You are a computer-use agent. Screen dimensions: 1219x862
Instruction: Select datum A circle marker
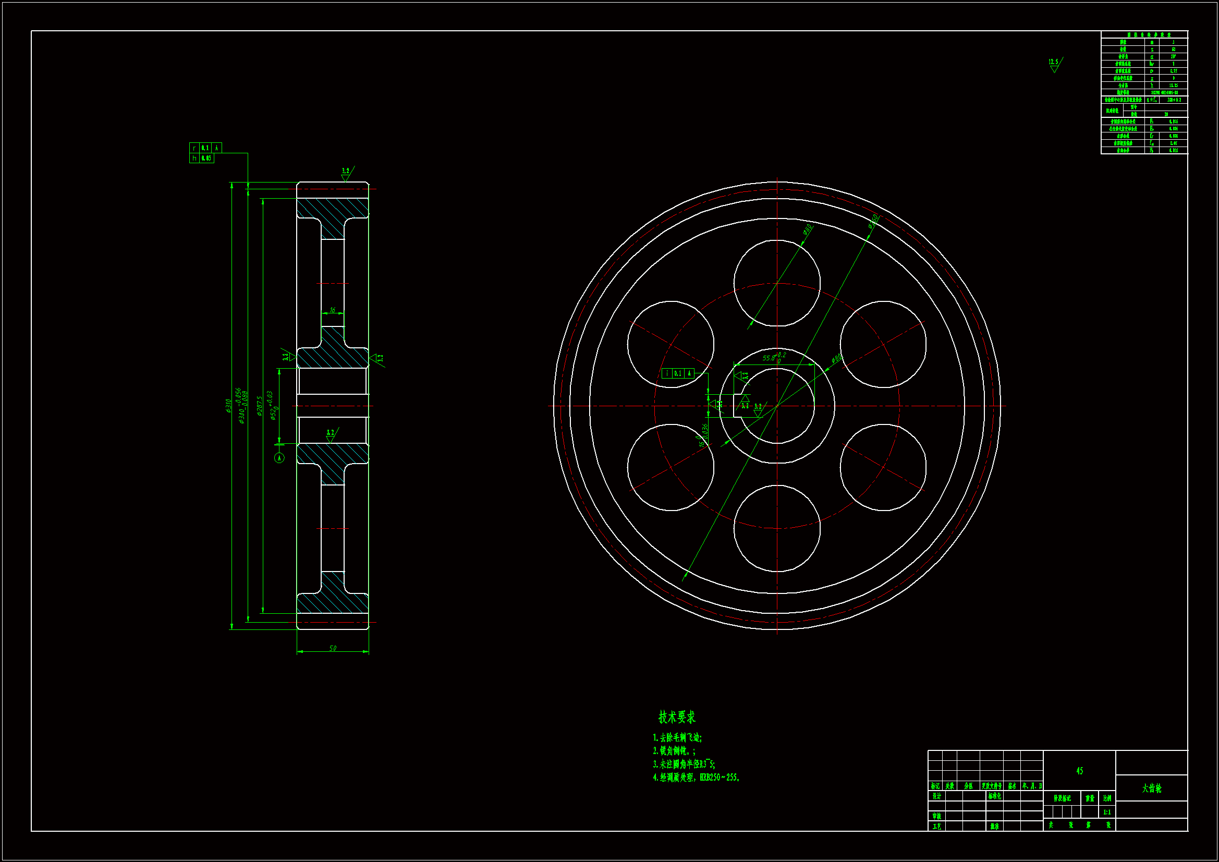point(279,458)
